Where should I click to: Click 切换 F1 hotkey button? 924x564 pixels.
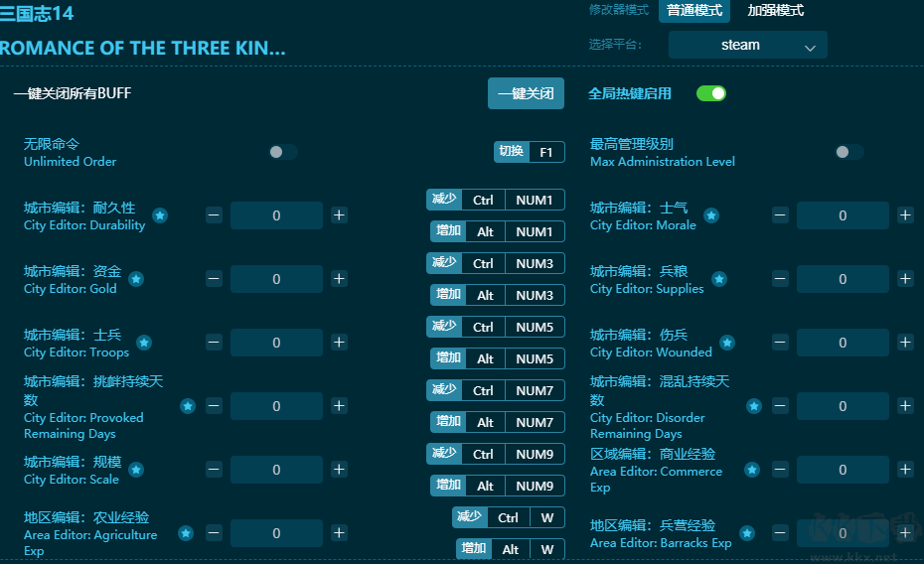(530, 152)
